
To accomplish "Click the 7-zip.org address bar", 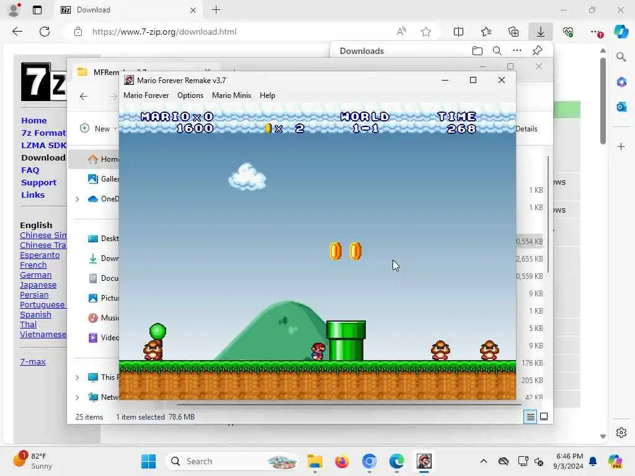I will coord(164,32).
